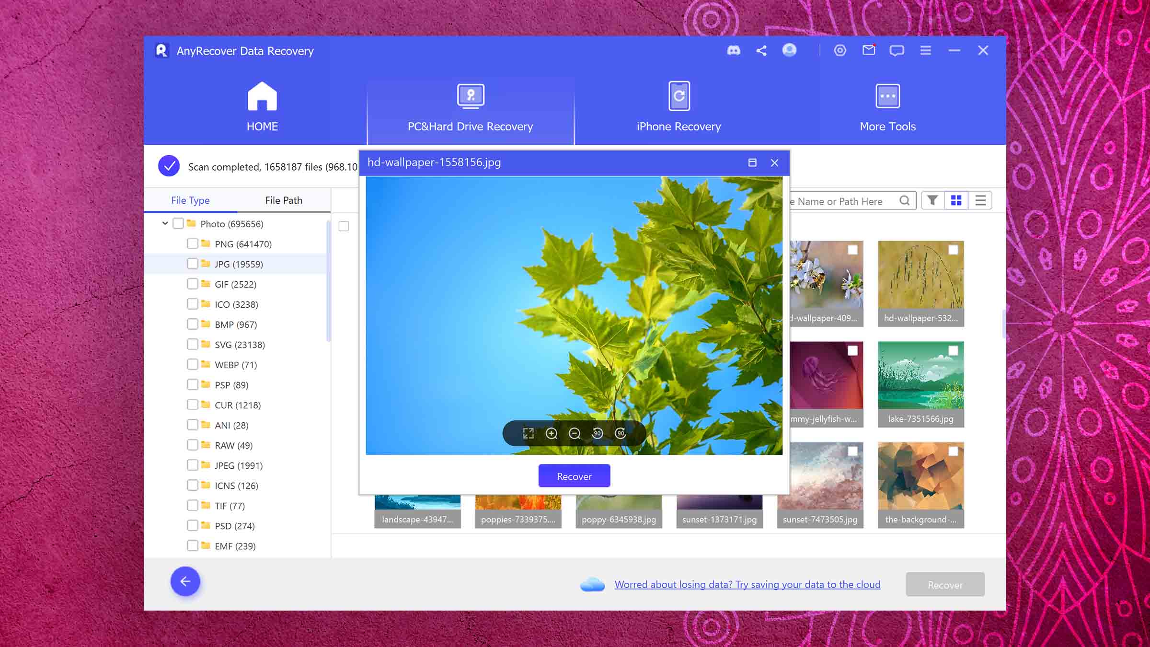Click the AnyRecover logo icon
Viewport: 1150px width, 647px height.
coord(161,50)
